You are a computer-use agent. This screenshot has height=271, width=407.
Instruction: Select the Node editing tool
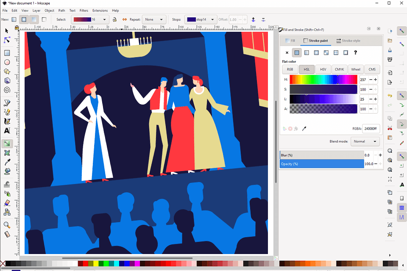[x=6, y=40]
